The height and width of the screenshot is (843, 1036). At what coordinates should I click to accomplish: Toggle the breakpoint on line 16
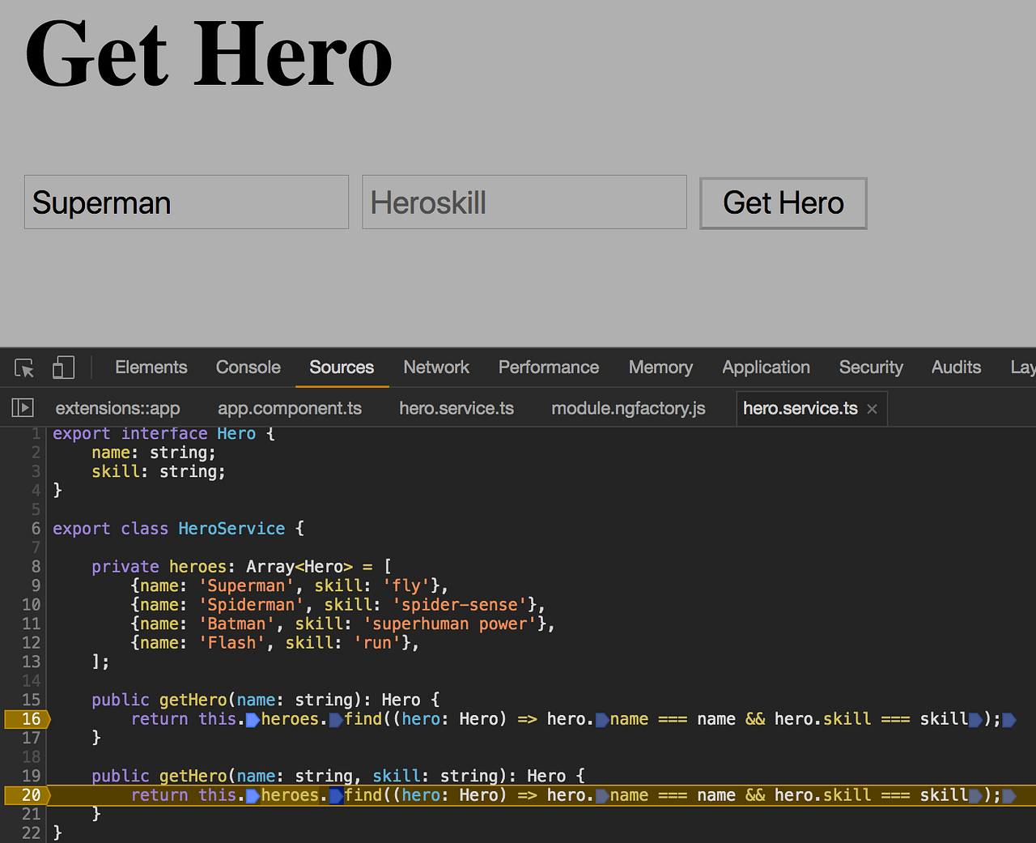29,718
